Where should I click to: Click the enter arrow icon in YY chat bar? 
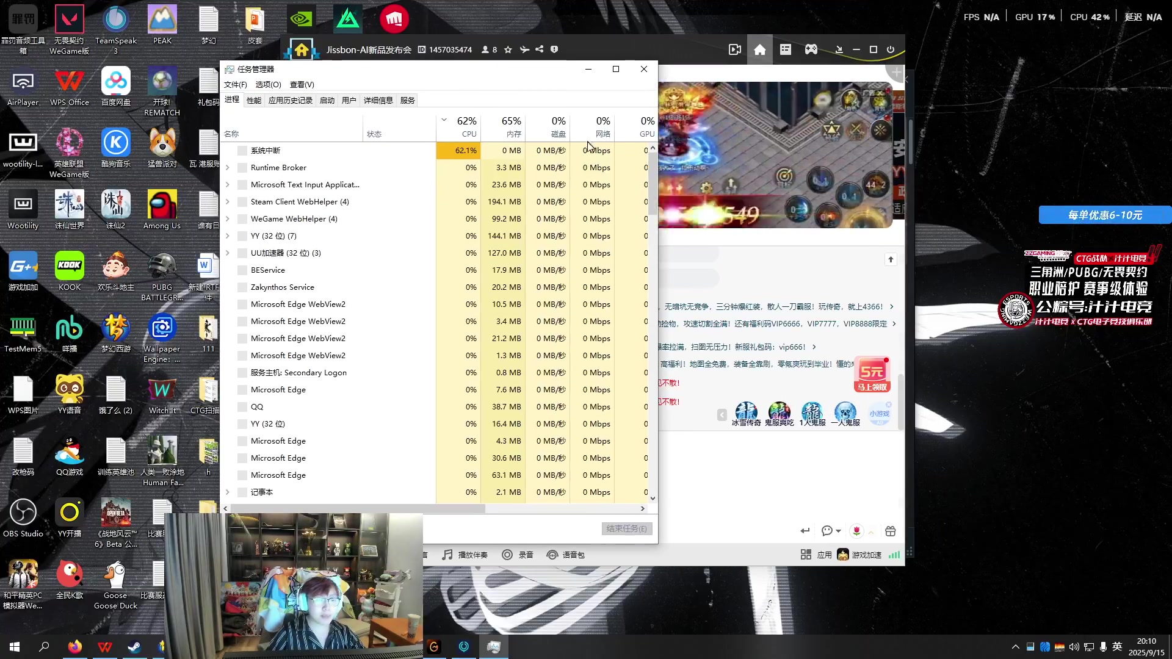coord(805,531)
